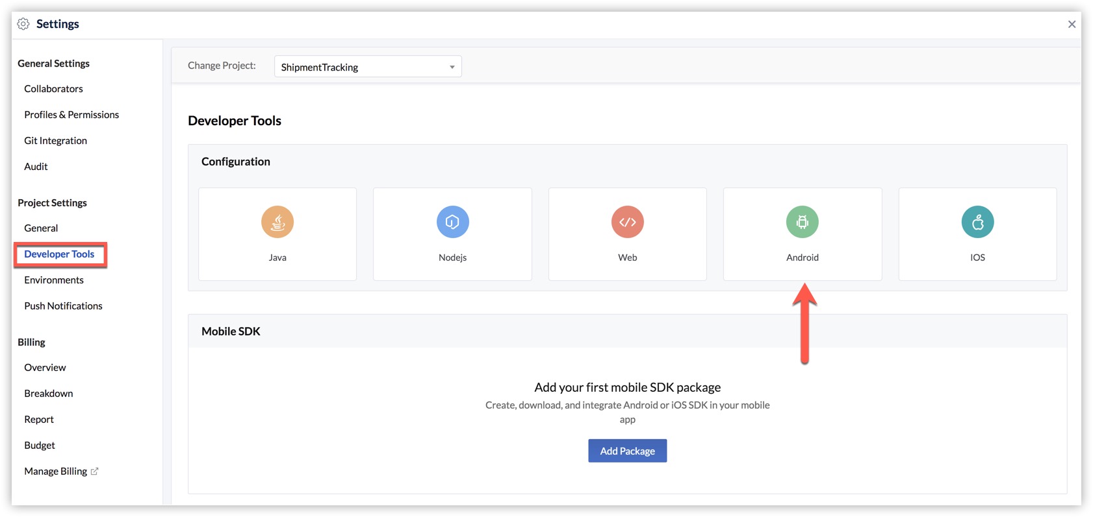This screenshot has height=517, width=1093.
Task: Select the Web configuration icon
Action: (627, 222)
